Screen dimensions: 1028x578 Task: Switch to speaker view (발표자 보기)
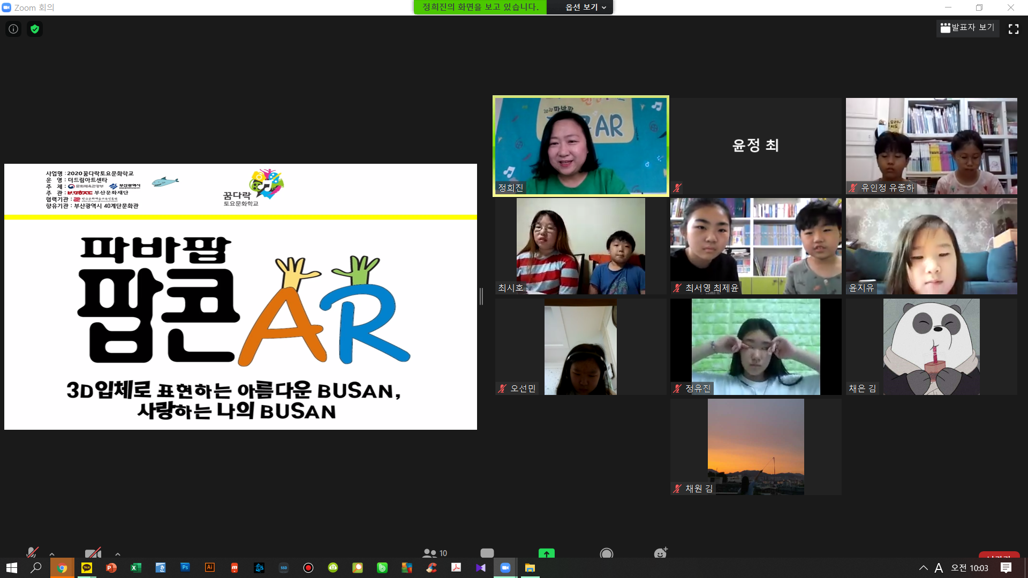click(x=967, y=28)
